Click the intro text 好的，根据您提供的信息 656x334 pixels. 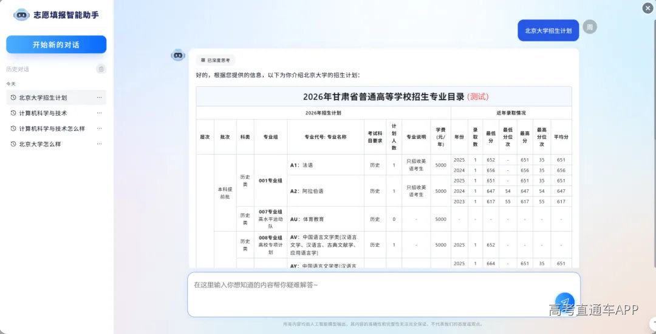[278, 76]
